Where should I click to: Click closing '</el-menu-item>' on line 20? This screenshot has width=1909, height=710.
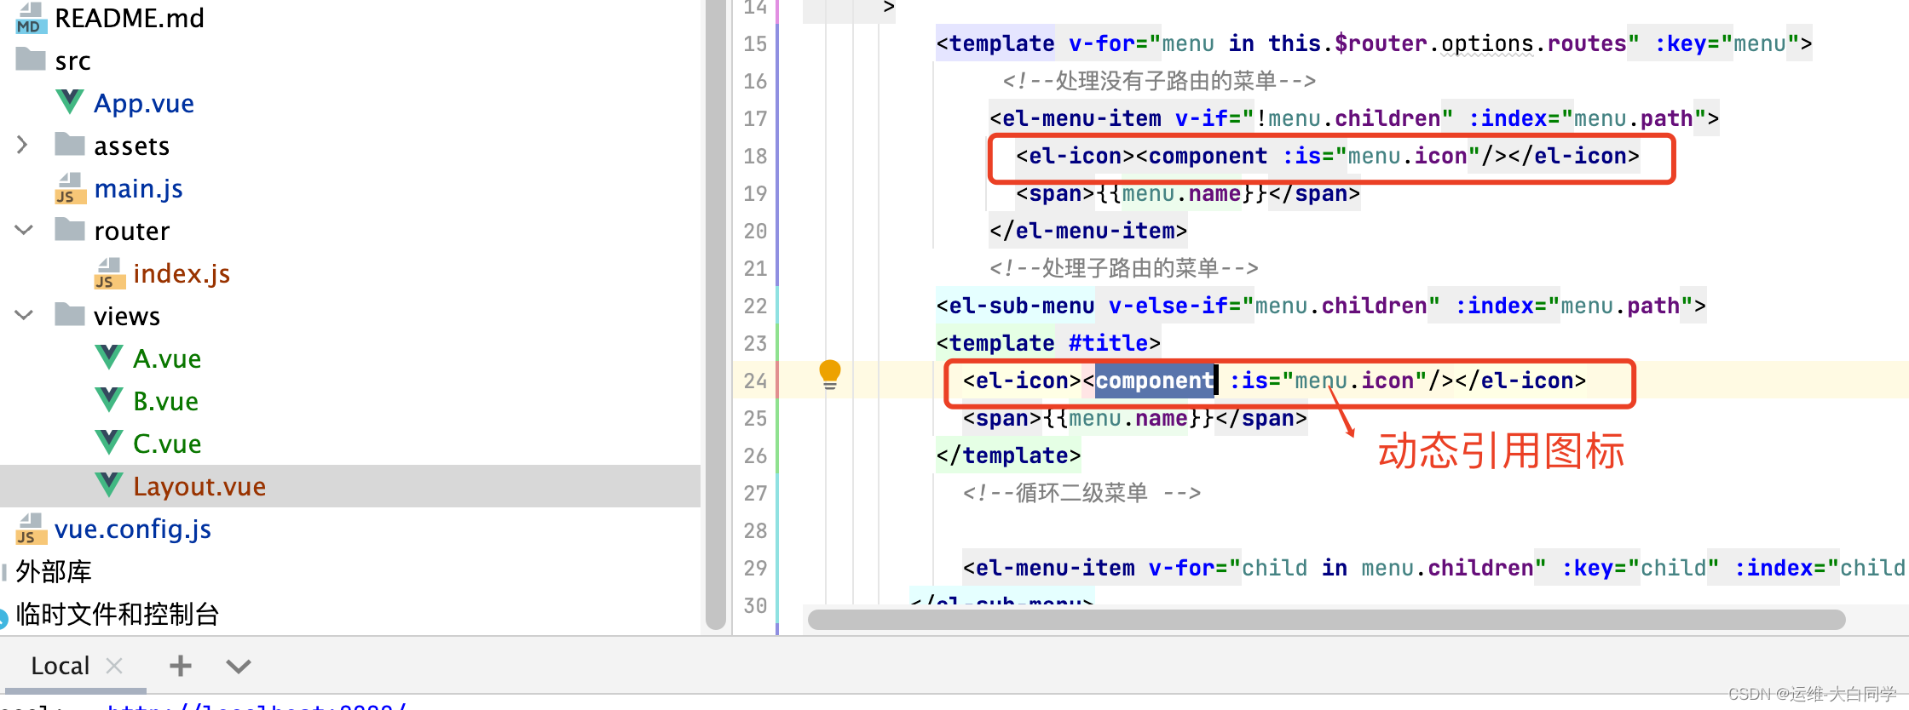point(1088,231)
